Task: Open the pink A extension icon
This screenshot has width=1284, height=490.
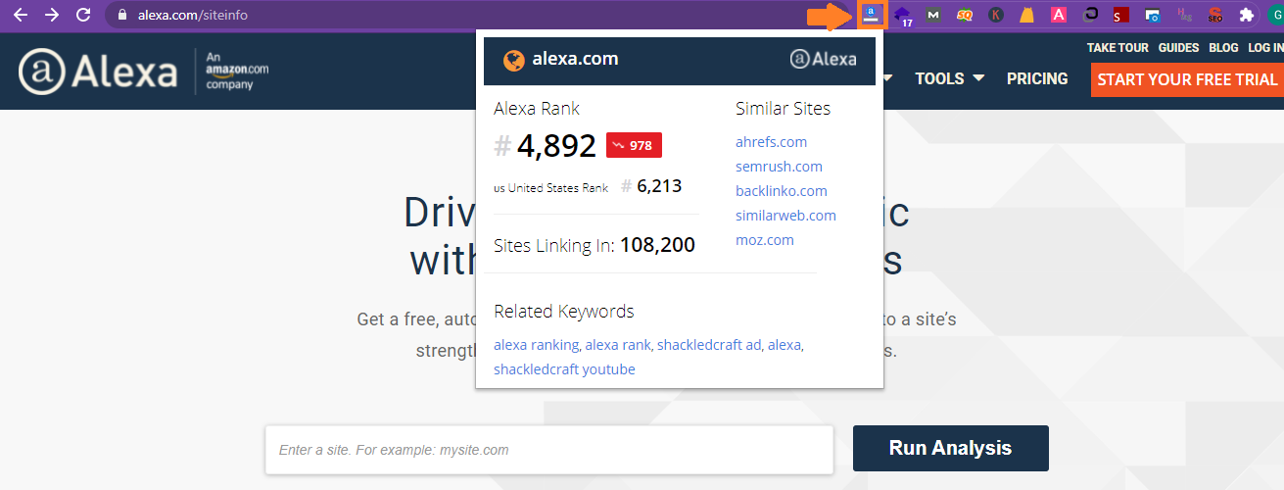Action: (x=1059, y=15)
